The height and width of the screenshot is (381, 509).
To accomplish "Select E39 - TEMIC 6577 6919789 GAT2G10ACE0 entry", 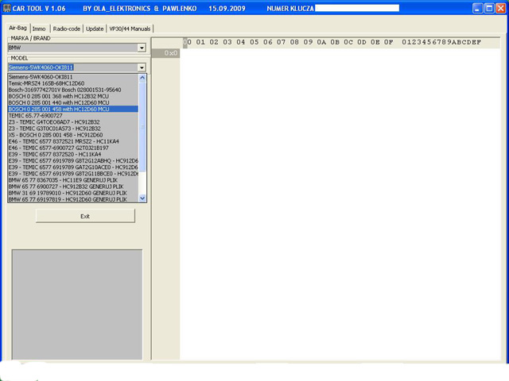I will pyautogui.click(x=73, y=167).
